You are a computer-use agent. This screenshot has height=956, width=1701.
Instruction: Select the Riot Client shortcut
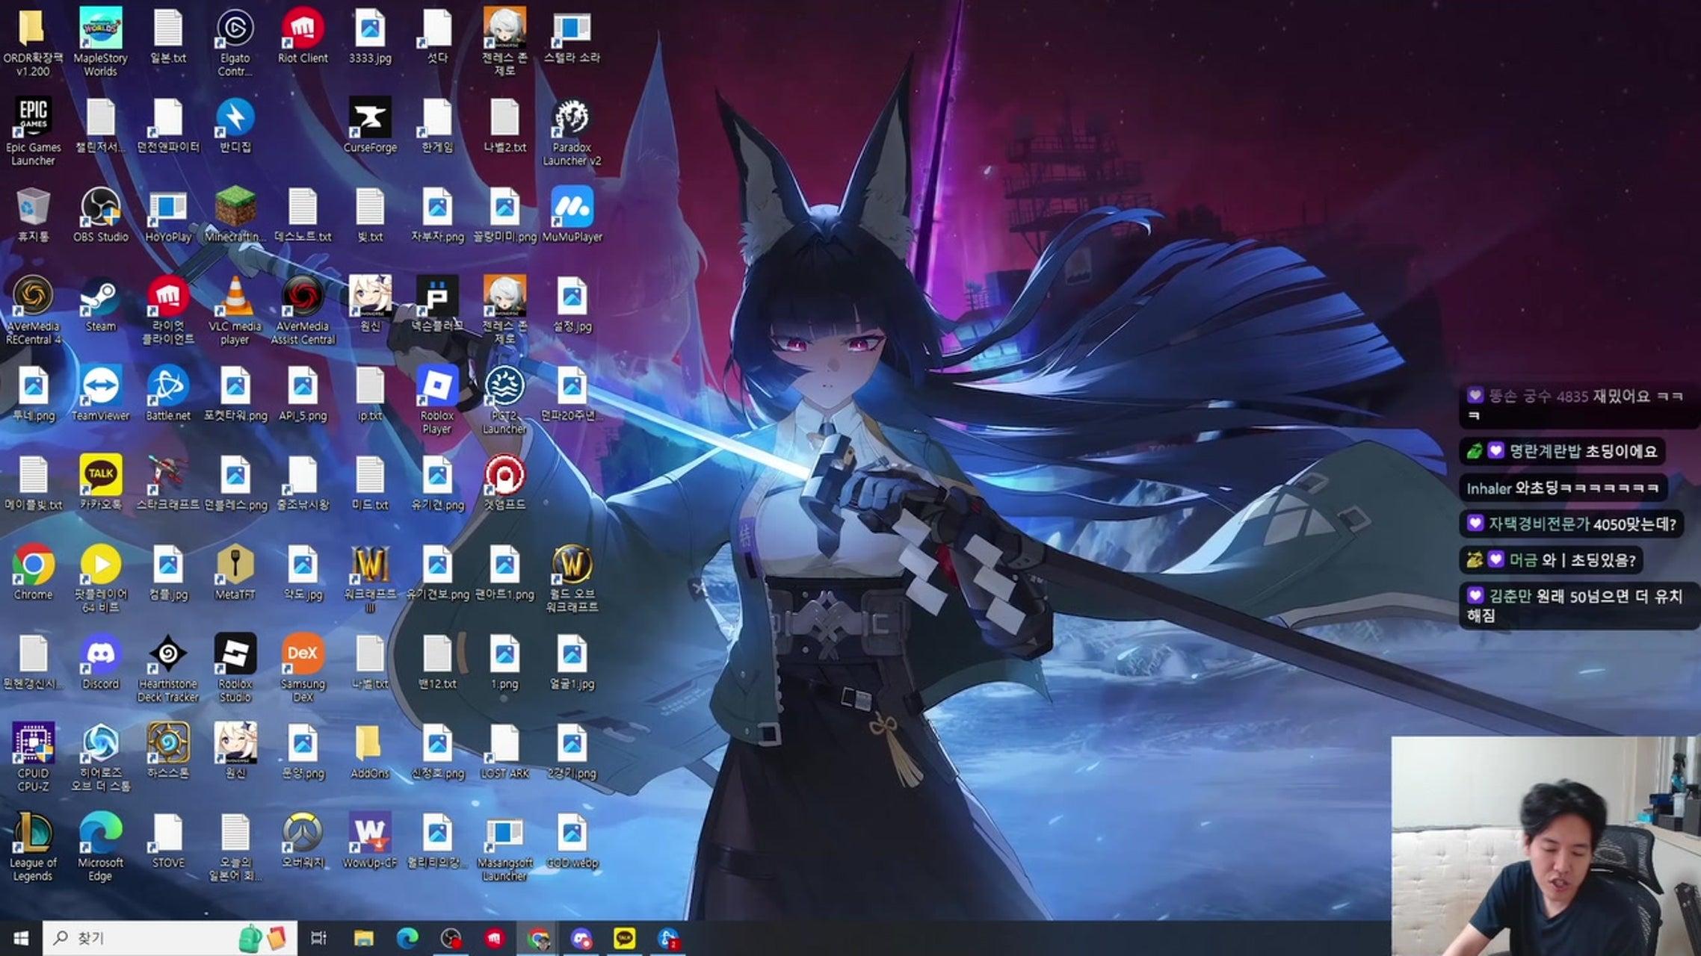(302, 30)
